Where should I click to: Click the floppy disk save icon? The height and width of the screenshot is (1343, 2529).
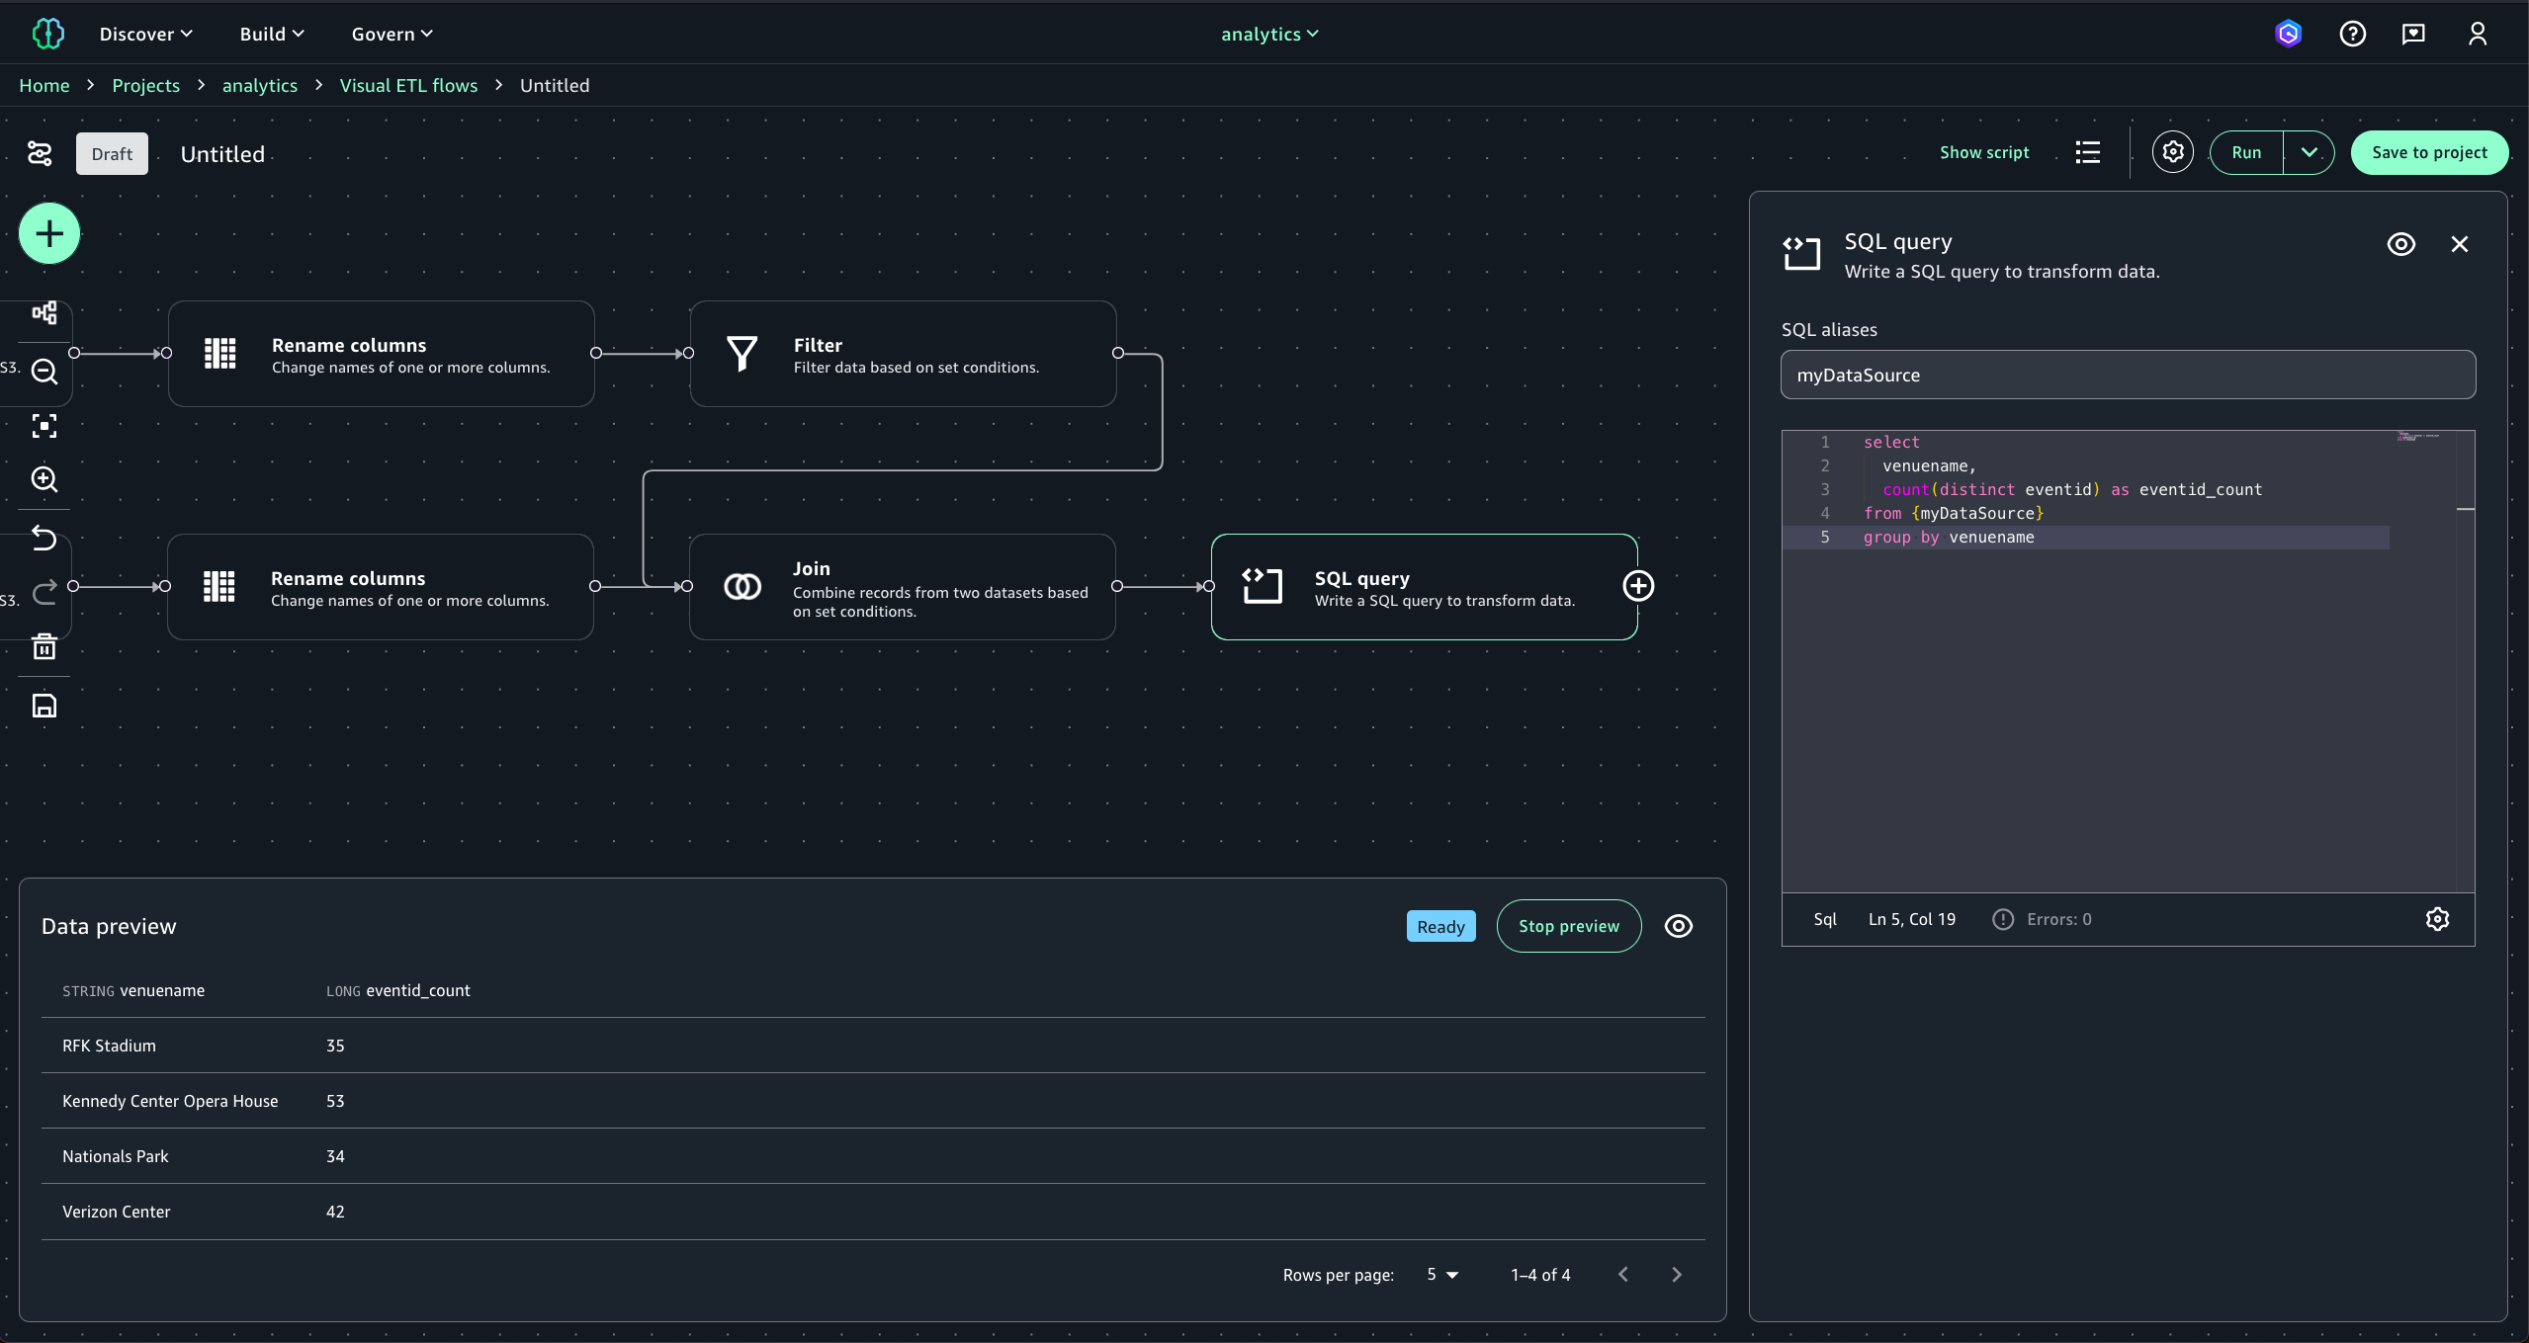pyautogui.click(x=44, y=706)
